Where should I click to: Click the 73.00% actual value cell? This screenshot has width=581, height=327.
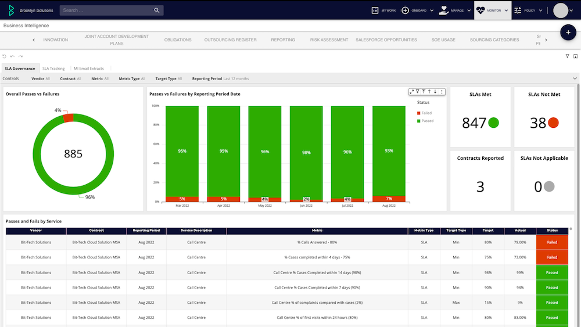pos(520,257)
